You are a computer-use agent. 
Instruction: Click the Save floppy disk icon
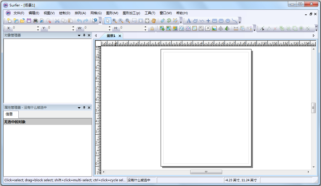tap(29, 20)
